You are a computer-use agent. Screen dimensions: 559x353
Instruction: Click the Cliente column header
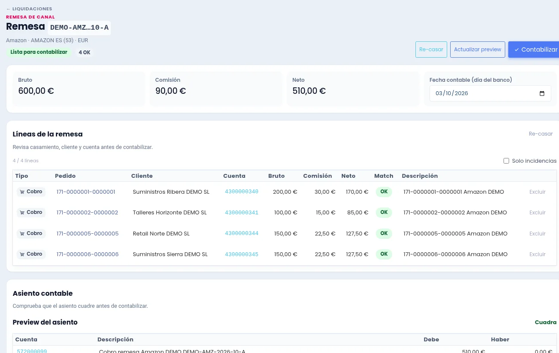pyautogui.click(x=142, y=176)
